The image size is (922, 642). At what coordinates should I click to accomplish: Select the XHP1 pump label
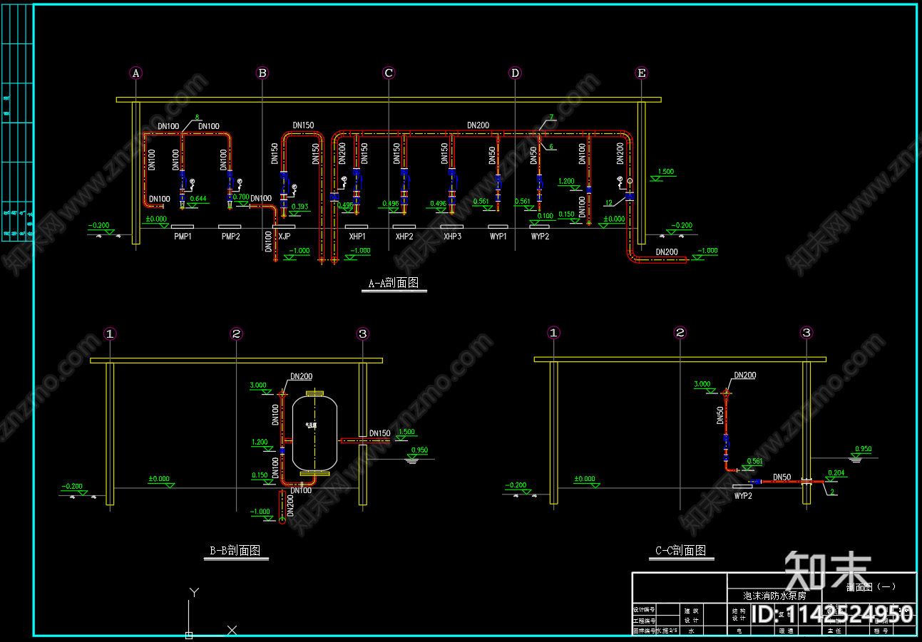click(357, 237)
